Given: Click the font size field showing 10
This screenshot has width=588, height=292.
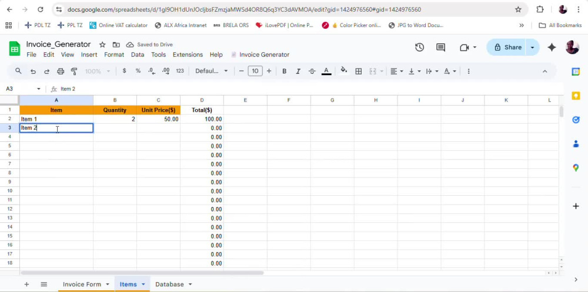Looking at the screenshot, I should 255,71.
